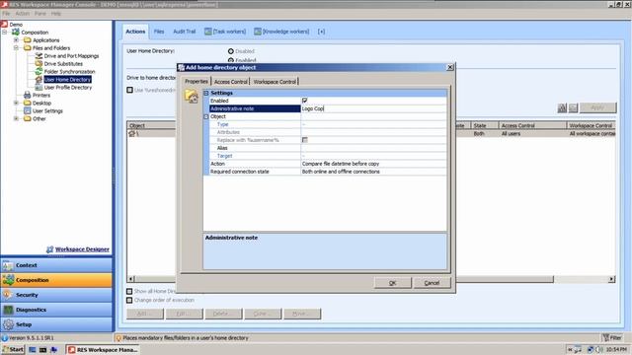
Task: Click the User Home Directory house icon
Action: point(39,80)
